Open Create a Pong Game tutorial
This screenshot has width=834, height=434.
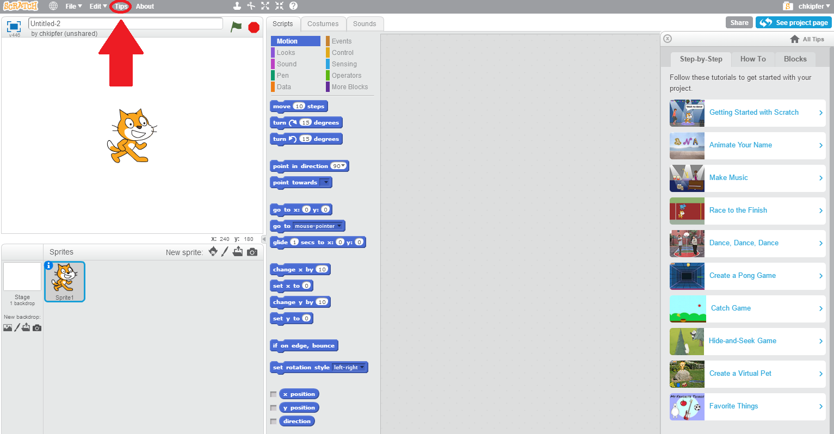747,276
